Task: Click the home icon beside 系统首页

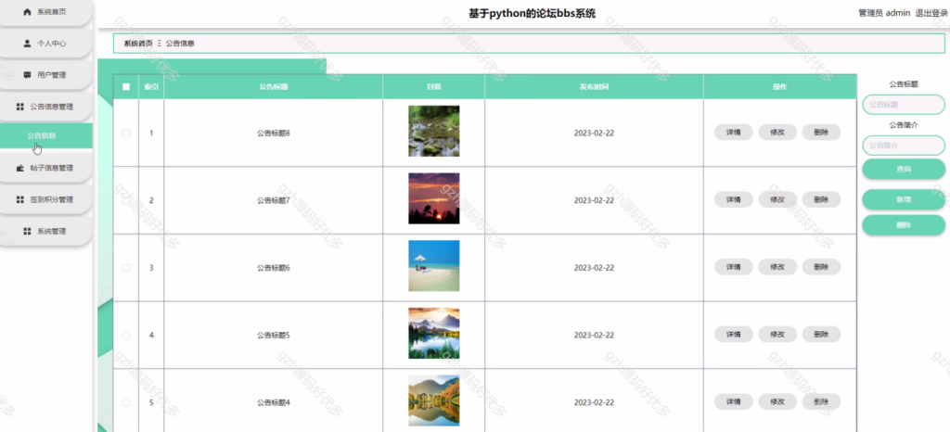Action: [27, 12]
